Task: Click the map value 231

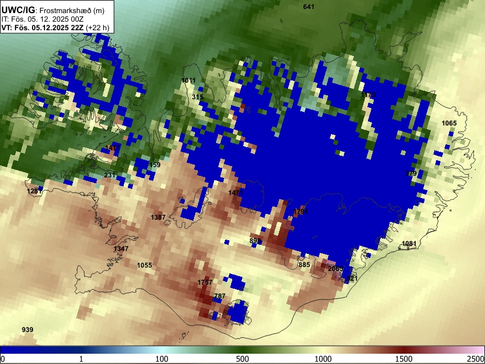Action: pos(110,175)
